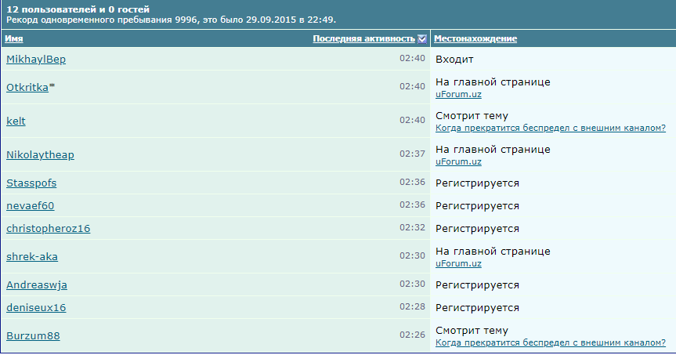Open the topic link Burzum88 is viewing

coord(550,342)
